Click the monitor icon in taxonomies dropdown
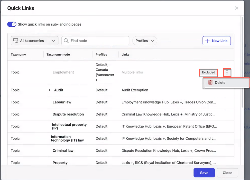The height and width of the screenshot is (180, 250). 16,41
